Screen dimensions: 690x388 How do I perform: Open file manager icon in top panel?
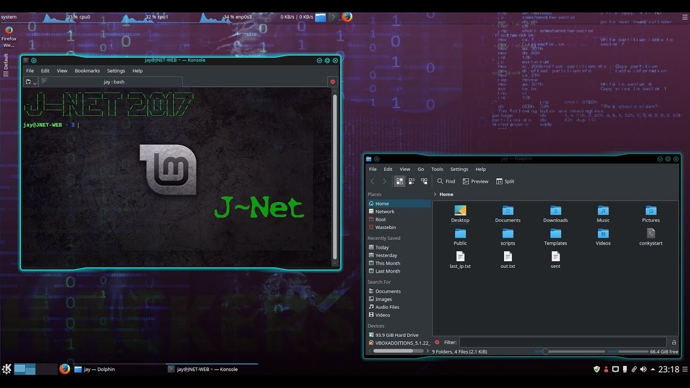(320, 17)
